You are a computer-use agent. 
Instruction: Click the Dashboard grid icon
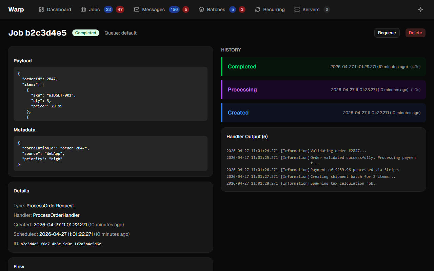pos(41,9)
